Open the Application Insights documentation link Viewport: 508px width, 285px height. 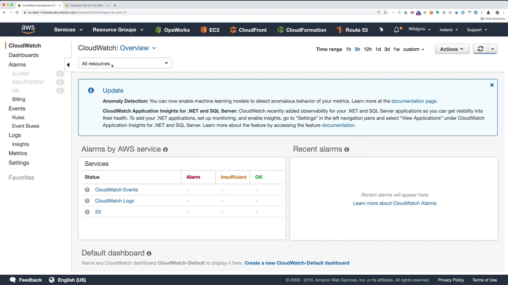(338, 125)
